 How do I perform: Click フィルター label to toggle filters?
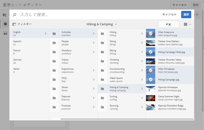[24, 24]
